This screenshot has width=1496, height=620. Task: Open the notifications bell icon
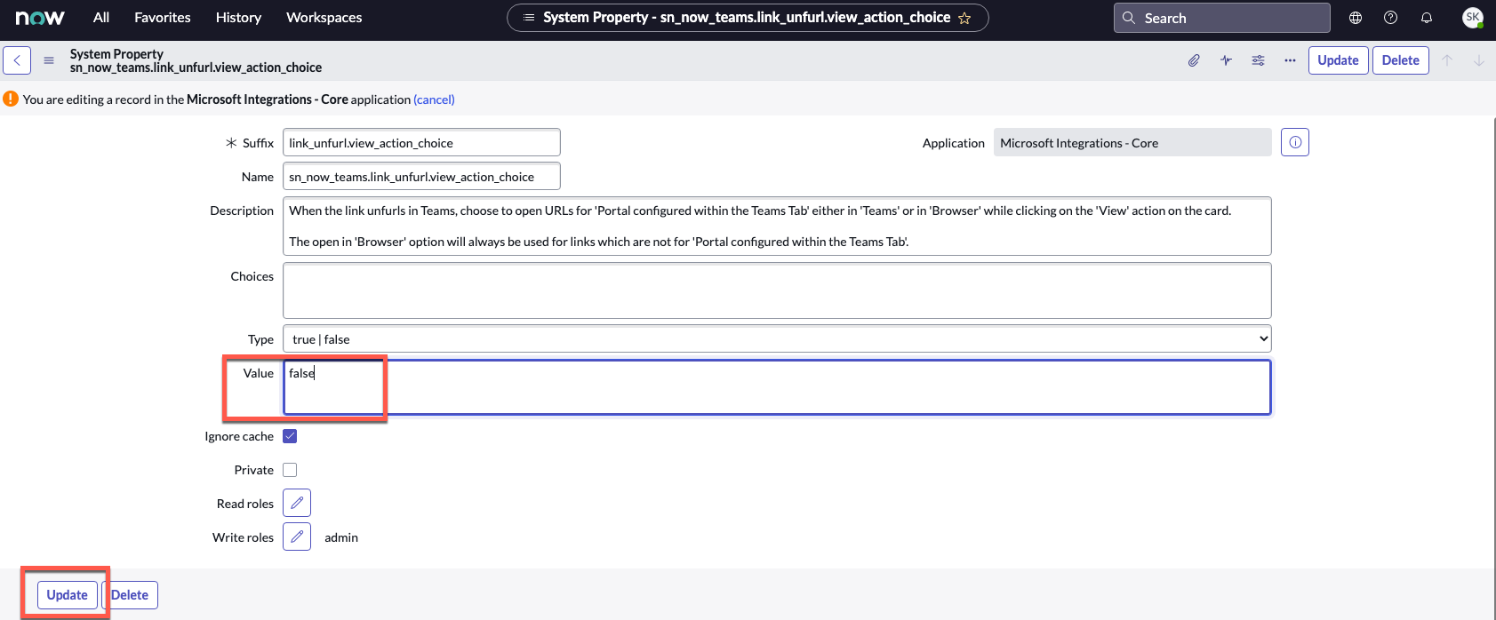[x=1427, y=18]
